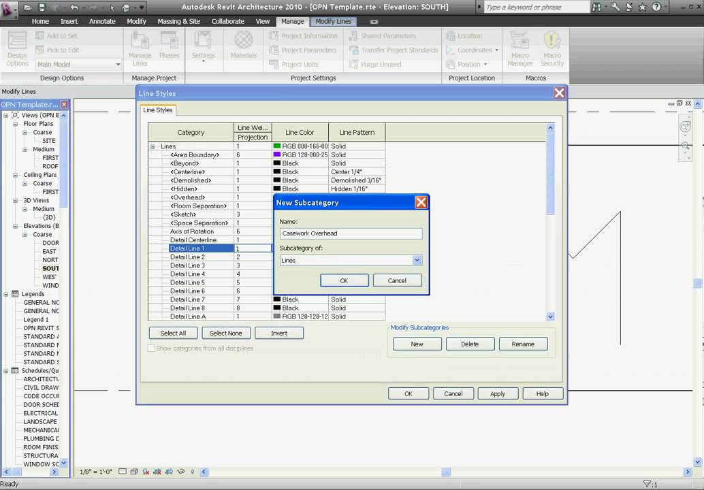Click the Crop View icon in view control bar

click(157, 472)
